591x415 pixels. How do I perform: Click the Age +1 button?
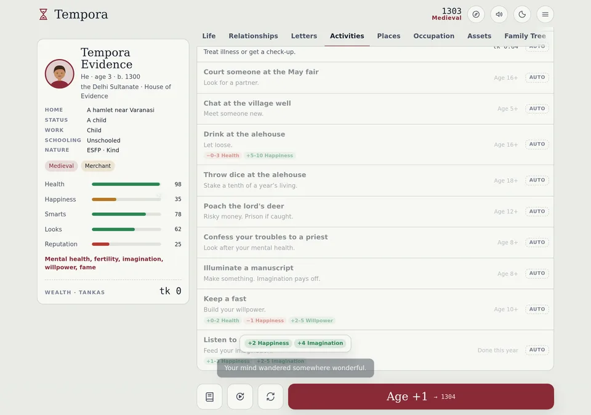421,397
